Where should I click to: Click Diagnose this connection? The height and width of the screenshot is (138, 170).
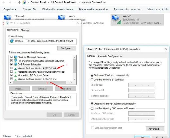(x=93, y=9)
